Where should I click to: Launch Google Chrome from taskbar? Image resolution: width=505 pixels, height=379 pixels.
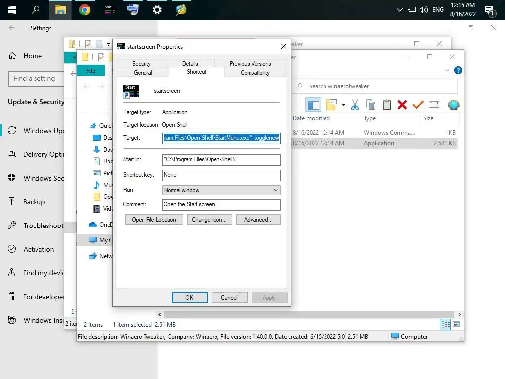coord(85,10)
